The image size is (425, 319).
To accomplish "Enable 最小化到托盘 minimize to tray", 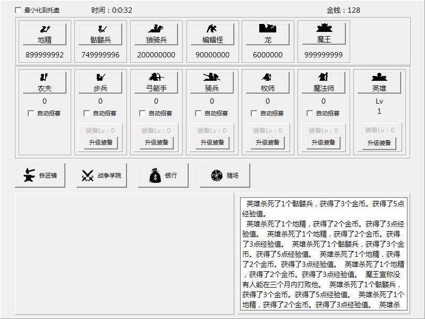I will pyautogui.click(x=18, y=10).
